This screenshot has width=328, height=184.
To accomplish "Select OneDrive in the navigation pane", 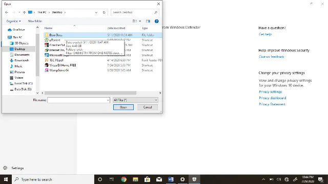I will tap(16, 30).
